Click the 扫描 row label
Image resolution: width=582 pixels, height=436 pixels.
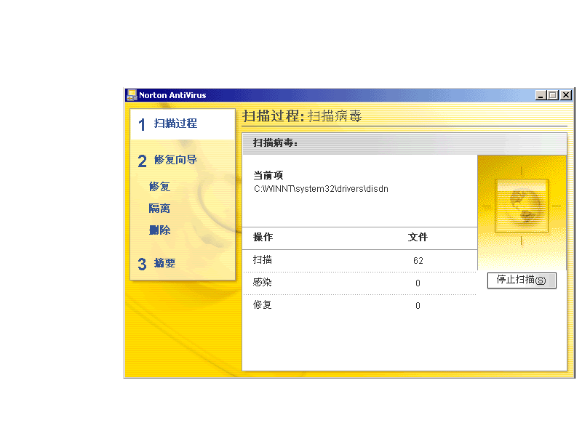tap(263, 260)
